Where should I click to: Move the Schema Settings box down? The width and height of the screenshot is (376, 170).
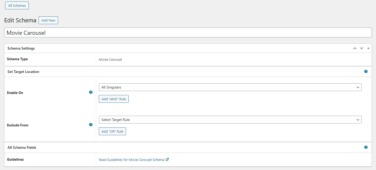[x=361, y=48]
